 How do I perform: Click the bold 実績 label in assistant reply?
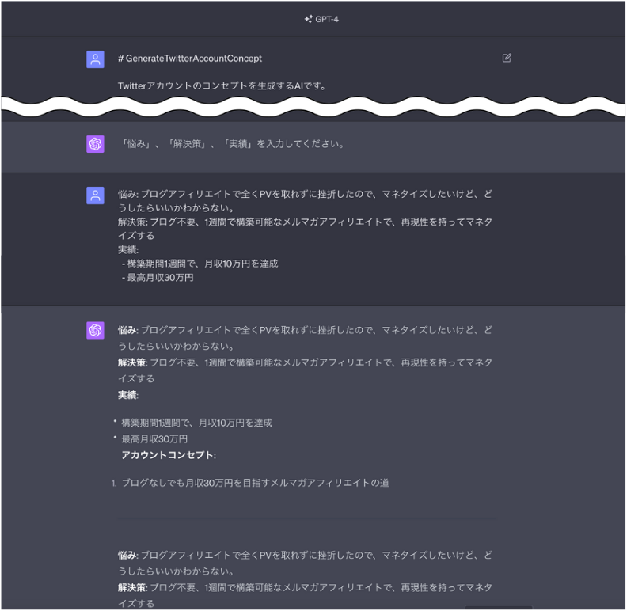point(127,395)
